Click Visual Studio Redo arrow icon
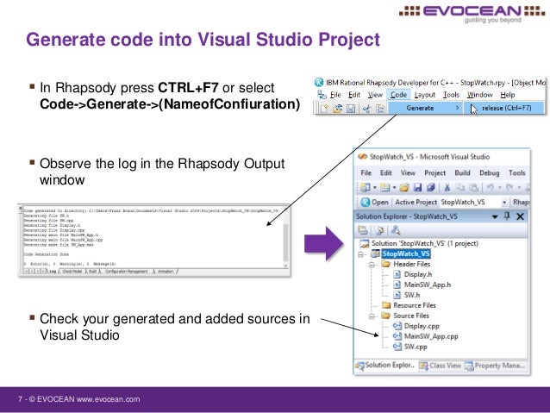550x413 pixels. tap(509, 187)
